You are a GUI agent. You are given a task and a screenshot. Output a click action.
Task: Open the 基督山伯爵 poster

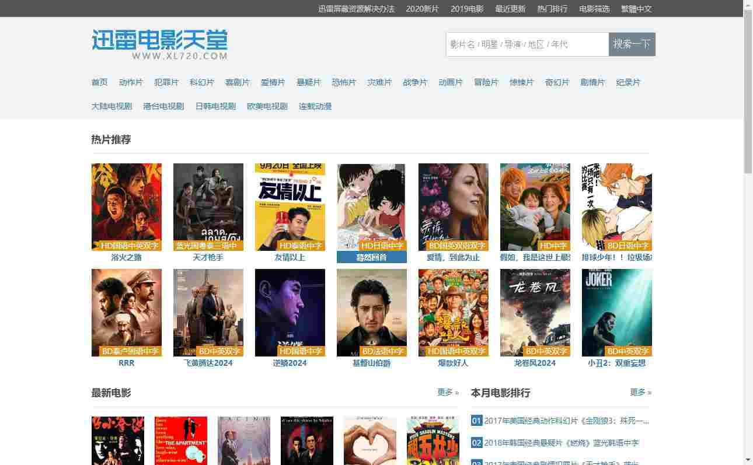coord(372,313)
